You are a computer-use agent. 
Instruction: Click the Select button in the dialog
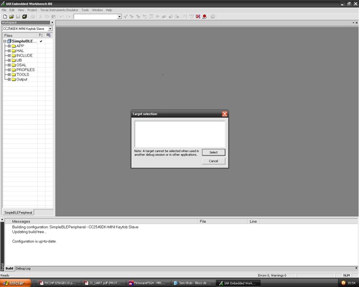[x=213, y=153]
